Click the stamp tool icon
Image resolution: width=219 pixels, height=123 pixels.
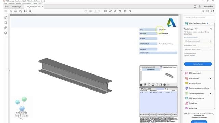(120, 11)
